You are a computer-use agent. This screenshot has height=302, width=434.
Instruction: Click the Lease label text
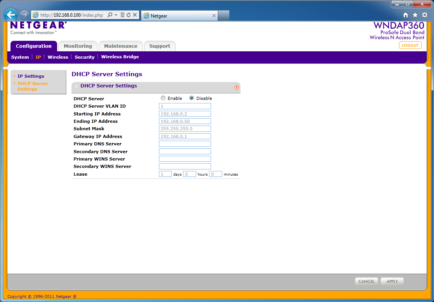point(80,174)
